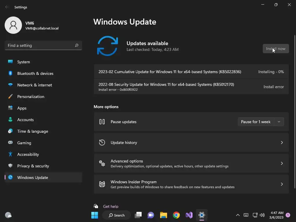Click the Advanced options gears icon
This screenshot has height=222, width=296.
[x=102, y=163]
